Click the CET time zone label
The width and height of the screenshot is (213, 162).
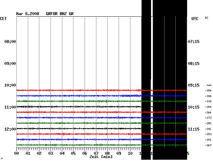3,19
